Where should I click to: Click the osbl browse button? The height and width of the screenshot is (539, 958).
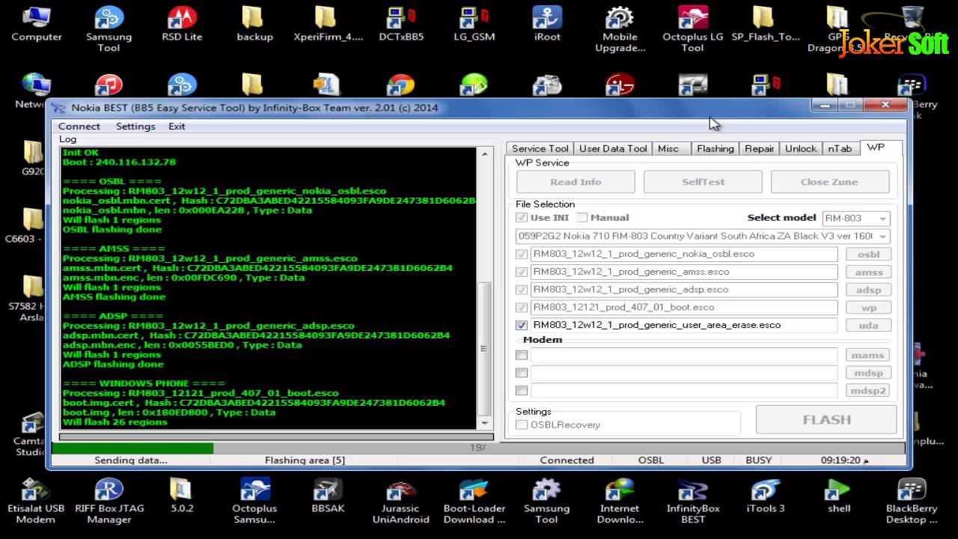tap(868, 254)
